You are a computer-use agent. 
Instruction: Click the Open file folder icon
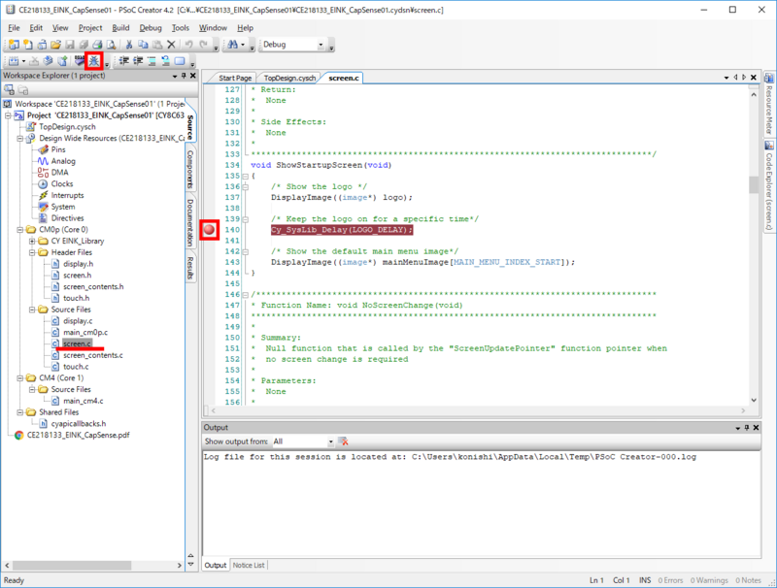[55, 45]
